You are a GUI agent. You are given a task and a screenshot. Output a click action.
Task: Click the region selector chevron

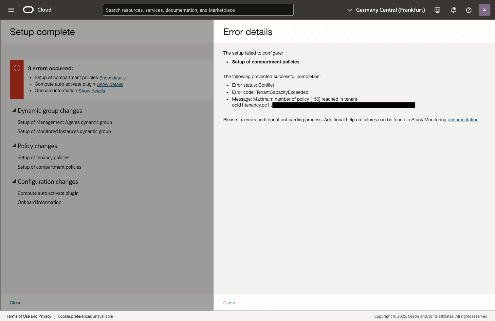(349, 10)
